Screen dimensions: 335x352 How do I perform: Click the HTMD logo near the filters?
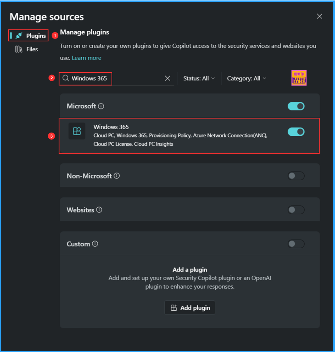click(299, 78)
